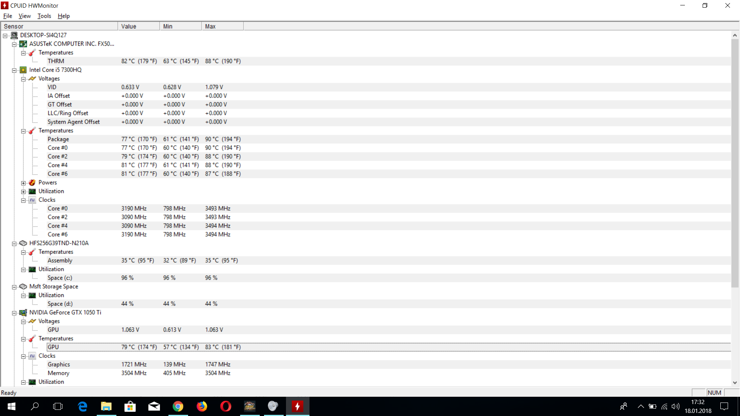Image resolution: width=740 pixels, height=416 pixels.
Task: Click the SSD Temperatures thermometer icon
Action: pyautogui.click(x=32, y=252)
